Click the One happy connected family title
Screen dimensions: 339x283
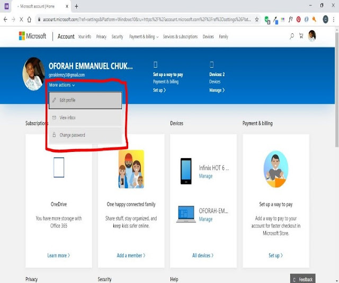tap(131, 204)
